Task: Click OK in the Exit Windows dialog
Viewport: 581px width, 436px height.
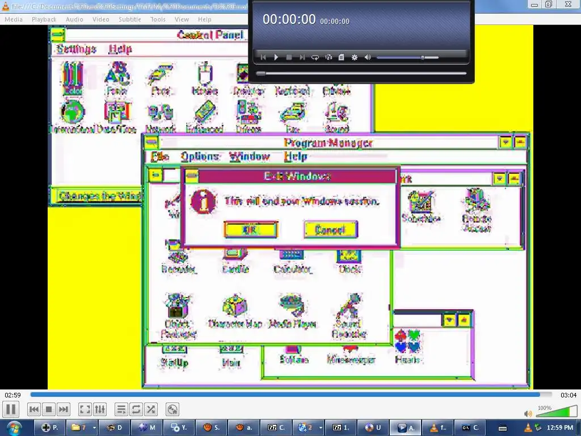Action: [x=251, y=230]
